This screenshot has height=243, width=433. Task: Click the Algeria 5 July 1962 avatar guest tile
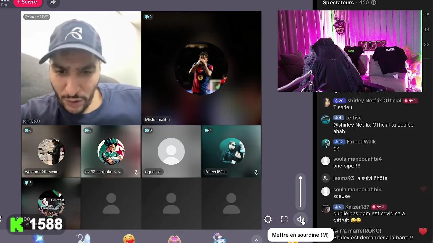(51, 204)
